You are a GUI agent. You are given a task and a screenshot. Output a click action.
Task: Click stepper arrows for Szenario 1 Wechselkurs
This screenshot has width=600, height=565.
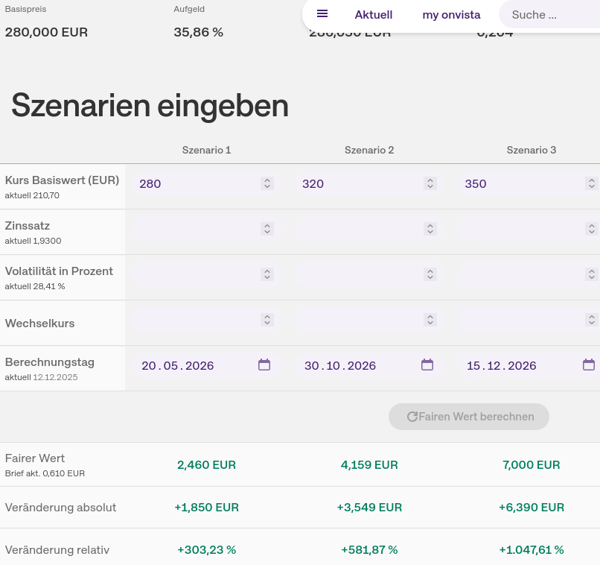(267, 320)
